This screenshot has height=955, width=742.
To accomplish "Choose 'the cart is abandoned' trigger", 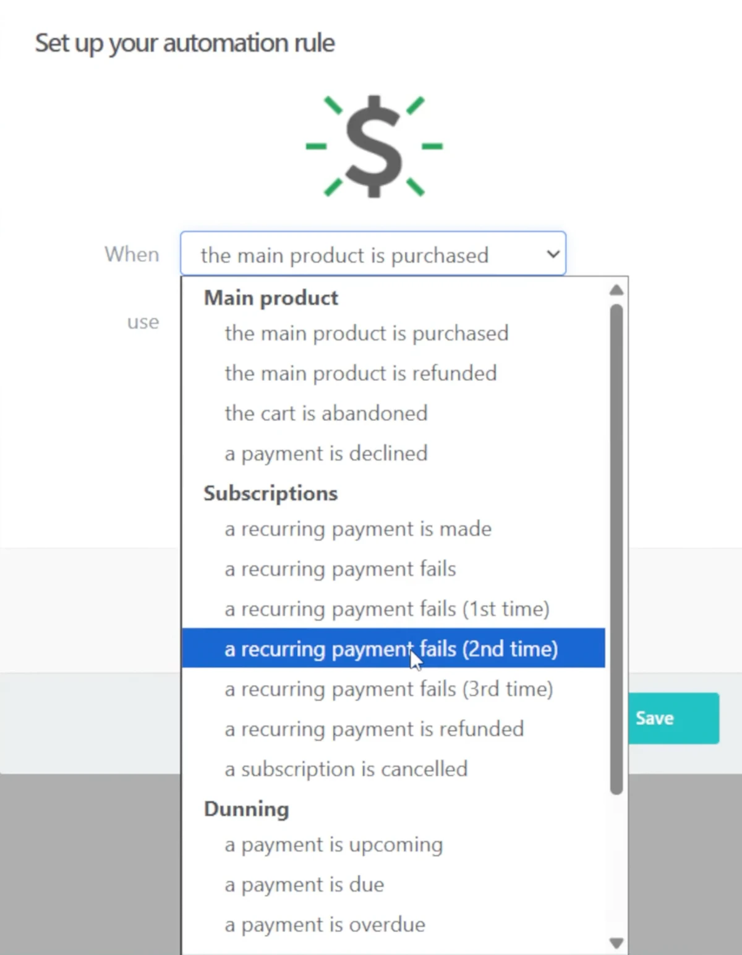I will pyautogui.click(x=326, y=413).
